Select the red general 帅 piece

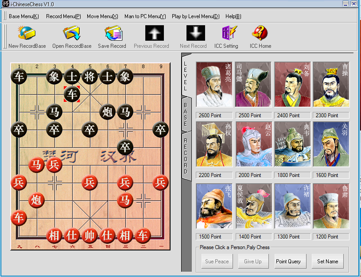(89, 235)
